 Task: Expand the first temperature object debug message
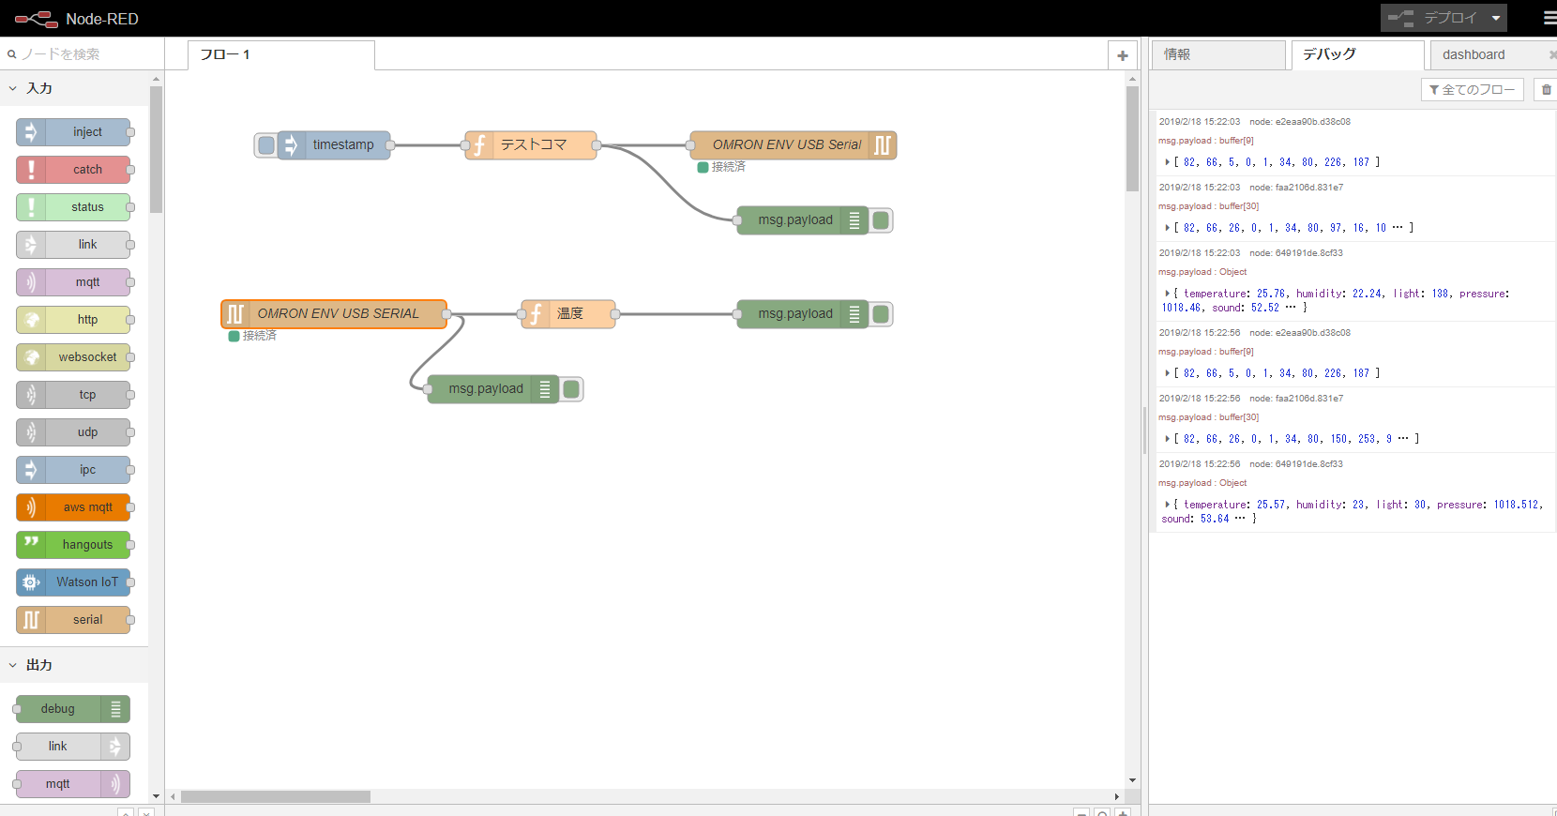(x=1167, y=294)
